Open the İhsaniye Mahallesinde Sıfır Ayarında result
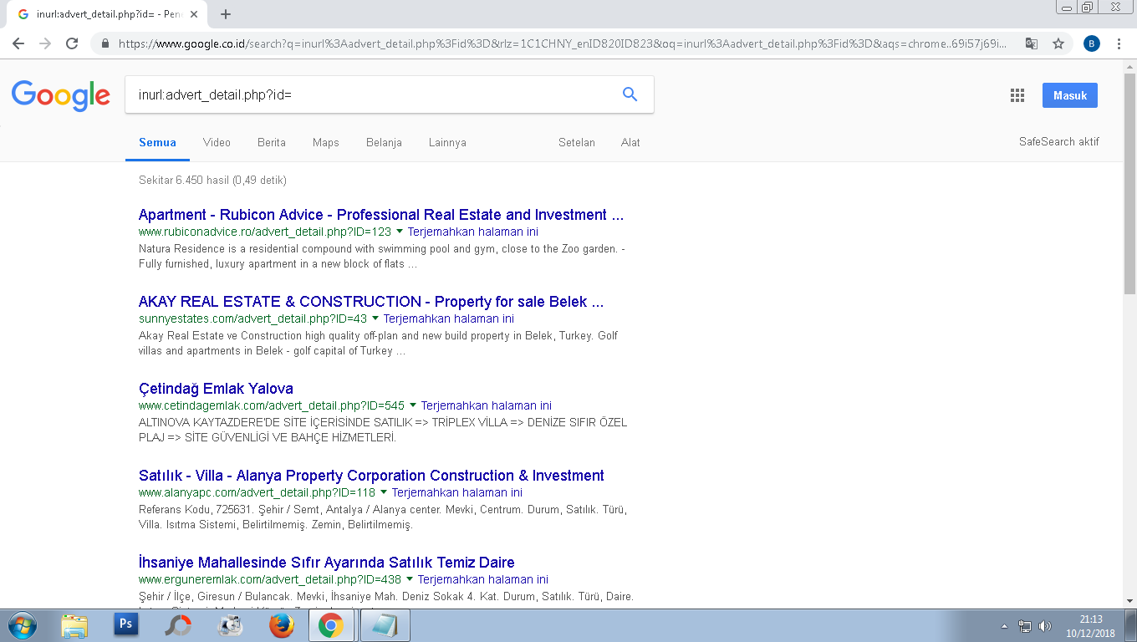Screen dimensions: 1137x642 [327, 563]
